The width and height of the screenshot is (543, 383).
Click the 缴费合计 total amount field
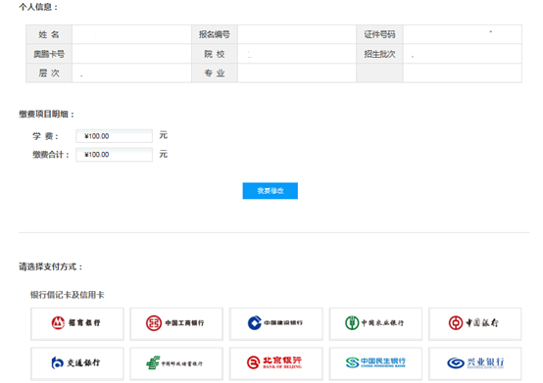(x=114, y=155)
